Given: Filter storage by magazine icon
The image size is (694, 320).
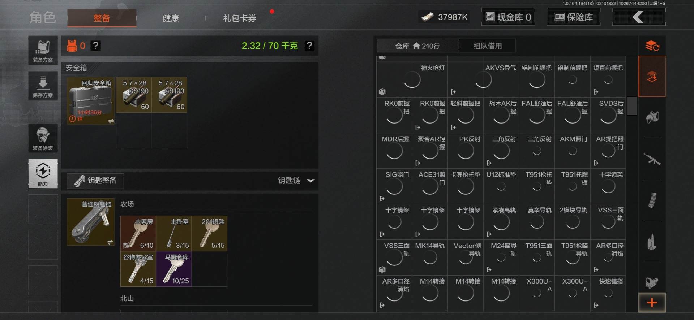Looking at the screenshot, I should (652, 200).
